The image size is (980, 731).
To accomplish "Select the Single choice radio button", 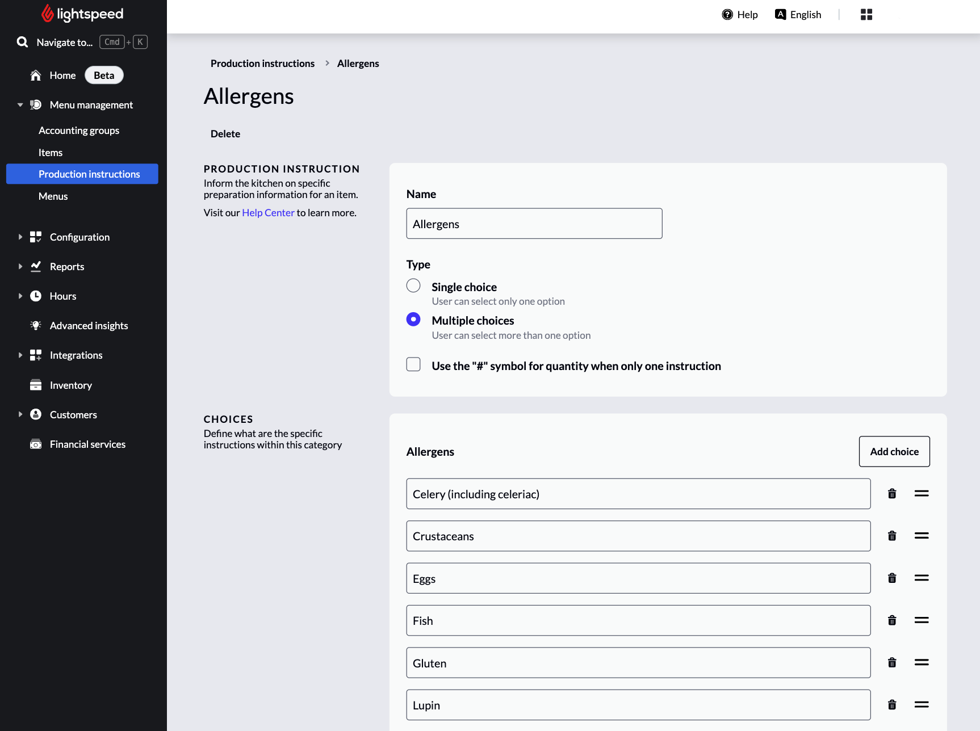I will click(413, 285).
